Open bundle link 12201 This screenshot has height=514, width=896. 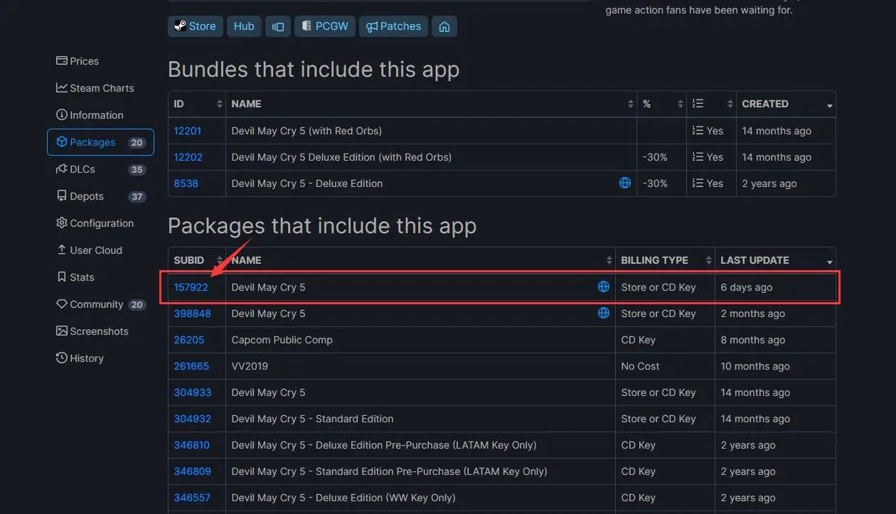188,131
